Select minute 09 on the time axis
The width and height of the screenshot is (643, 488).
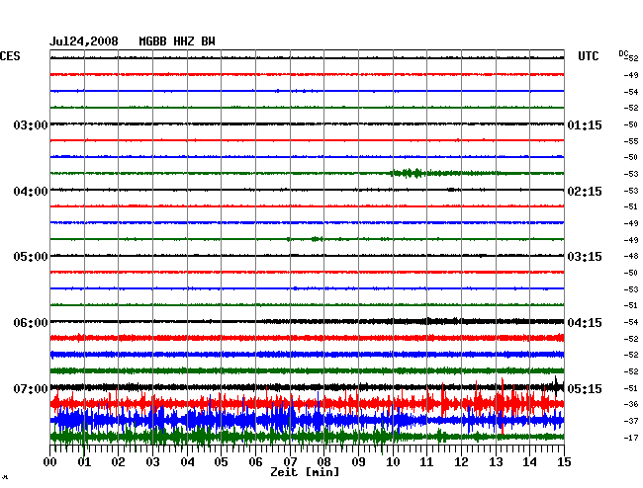point(358,461)
